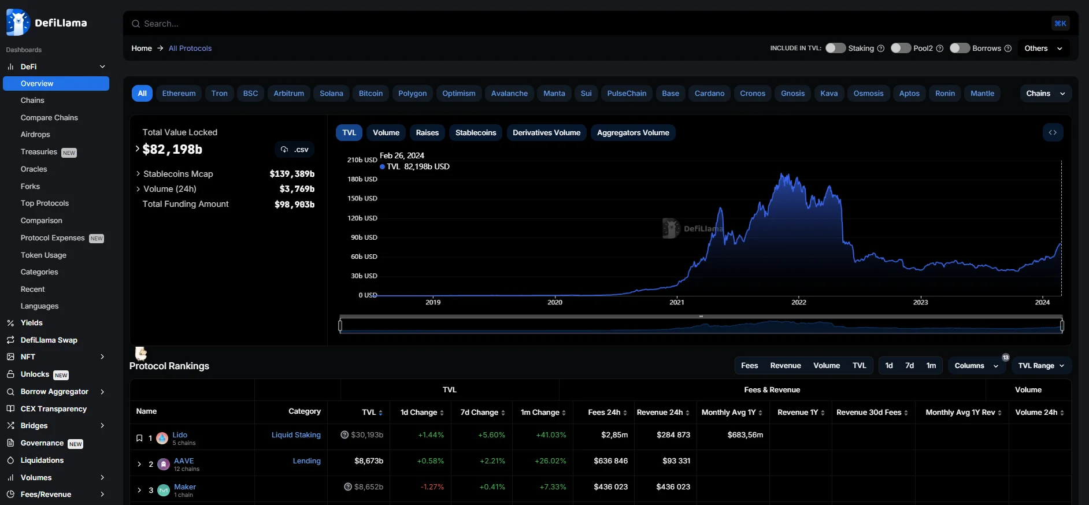Expand the Total Value Locked breakdown arrow

click(x=138, y=149)
